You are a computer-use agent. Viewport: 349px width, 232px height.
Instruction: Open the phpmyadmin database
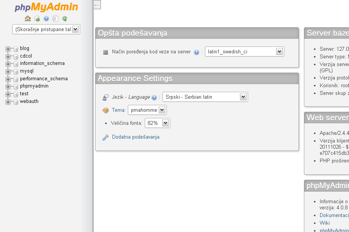click(x=34, y=86)
